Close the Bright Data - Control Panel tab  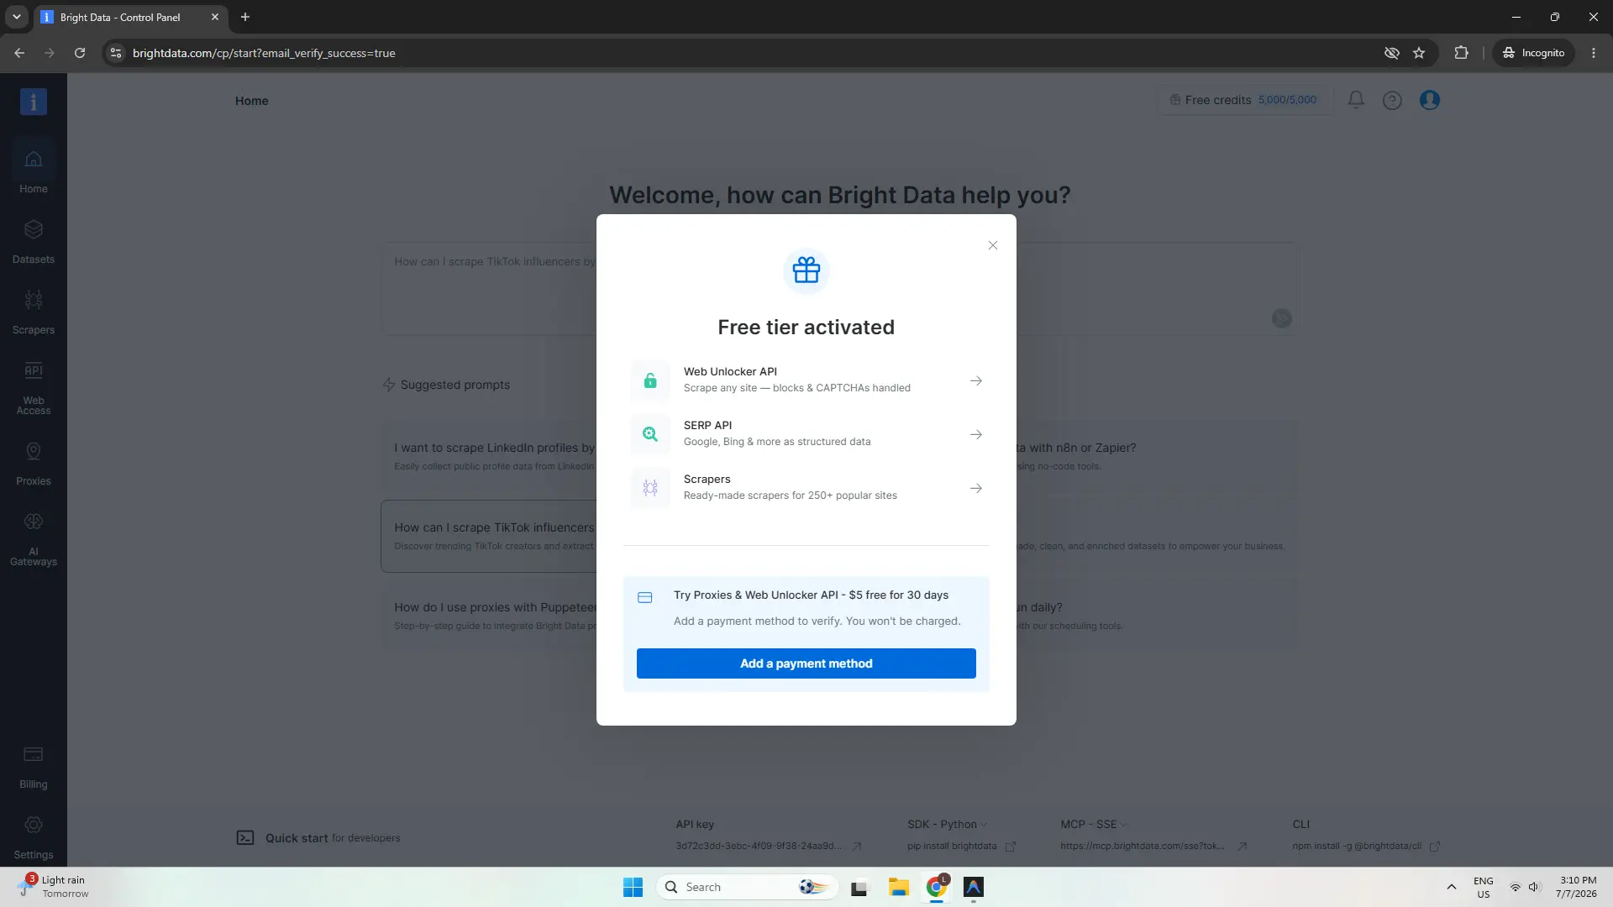coord(215,17)
